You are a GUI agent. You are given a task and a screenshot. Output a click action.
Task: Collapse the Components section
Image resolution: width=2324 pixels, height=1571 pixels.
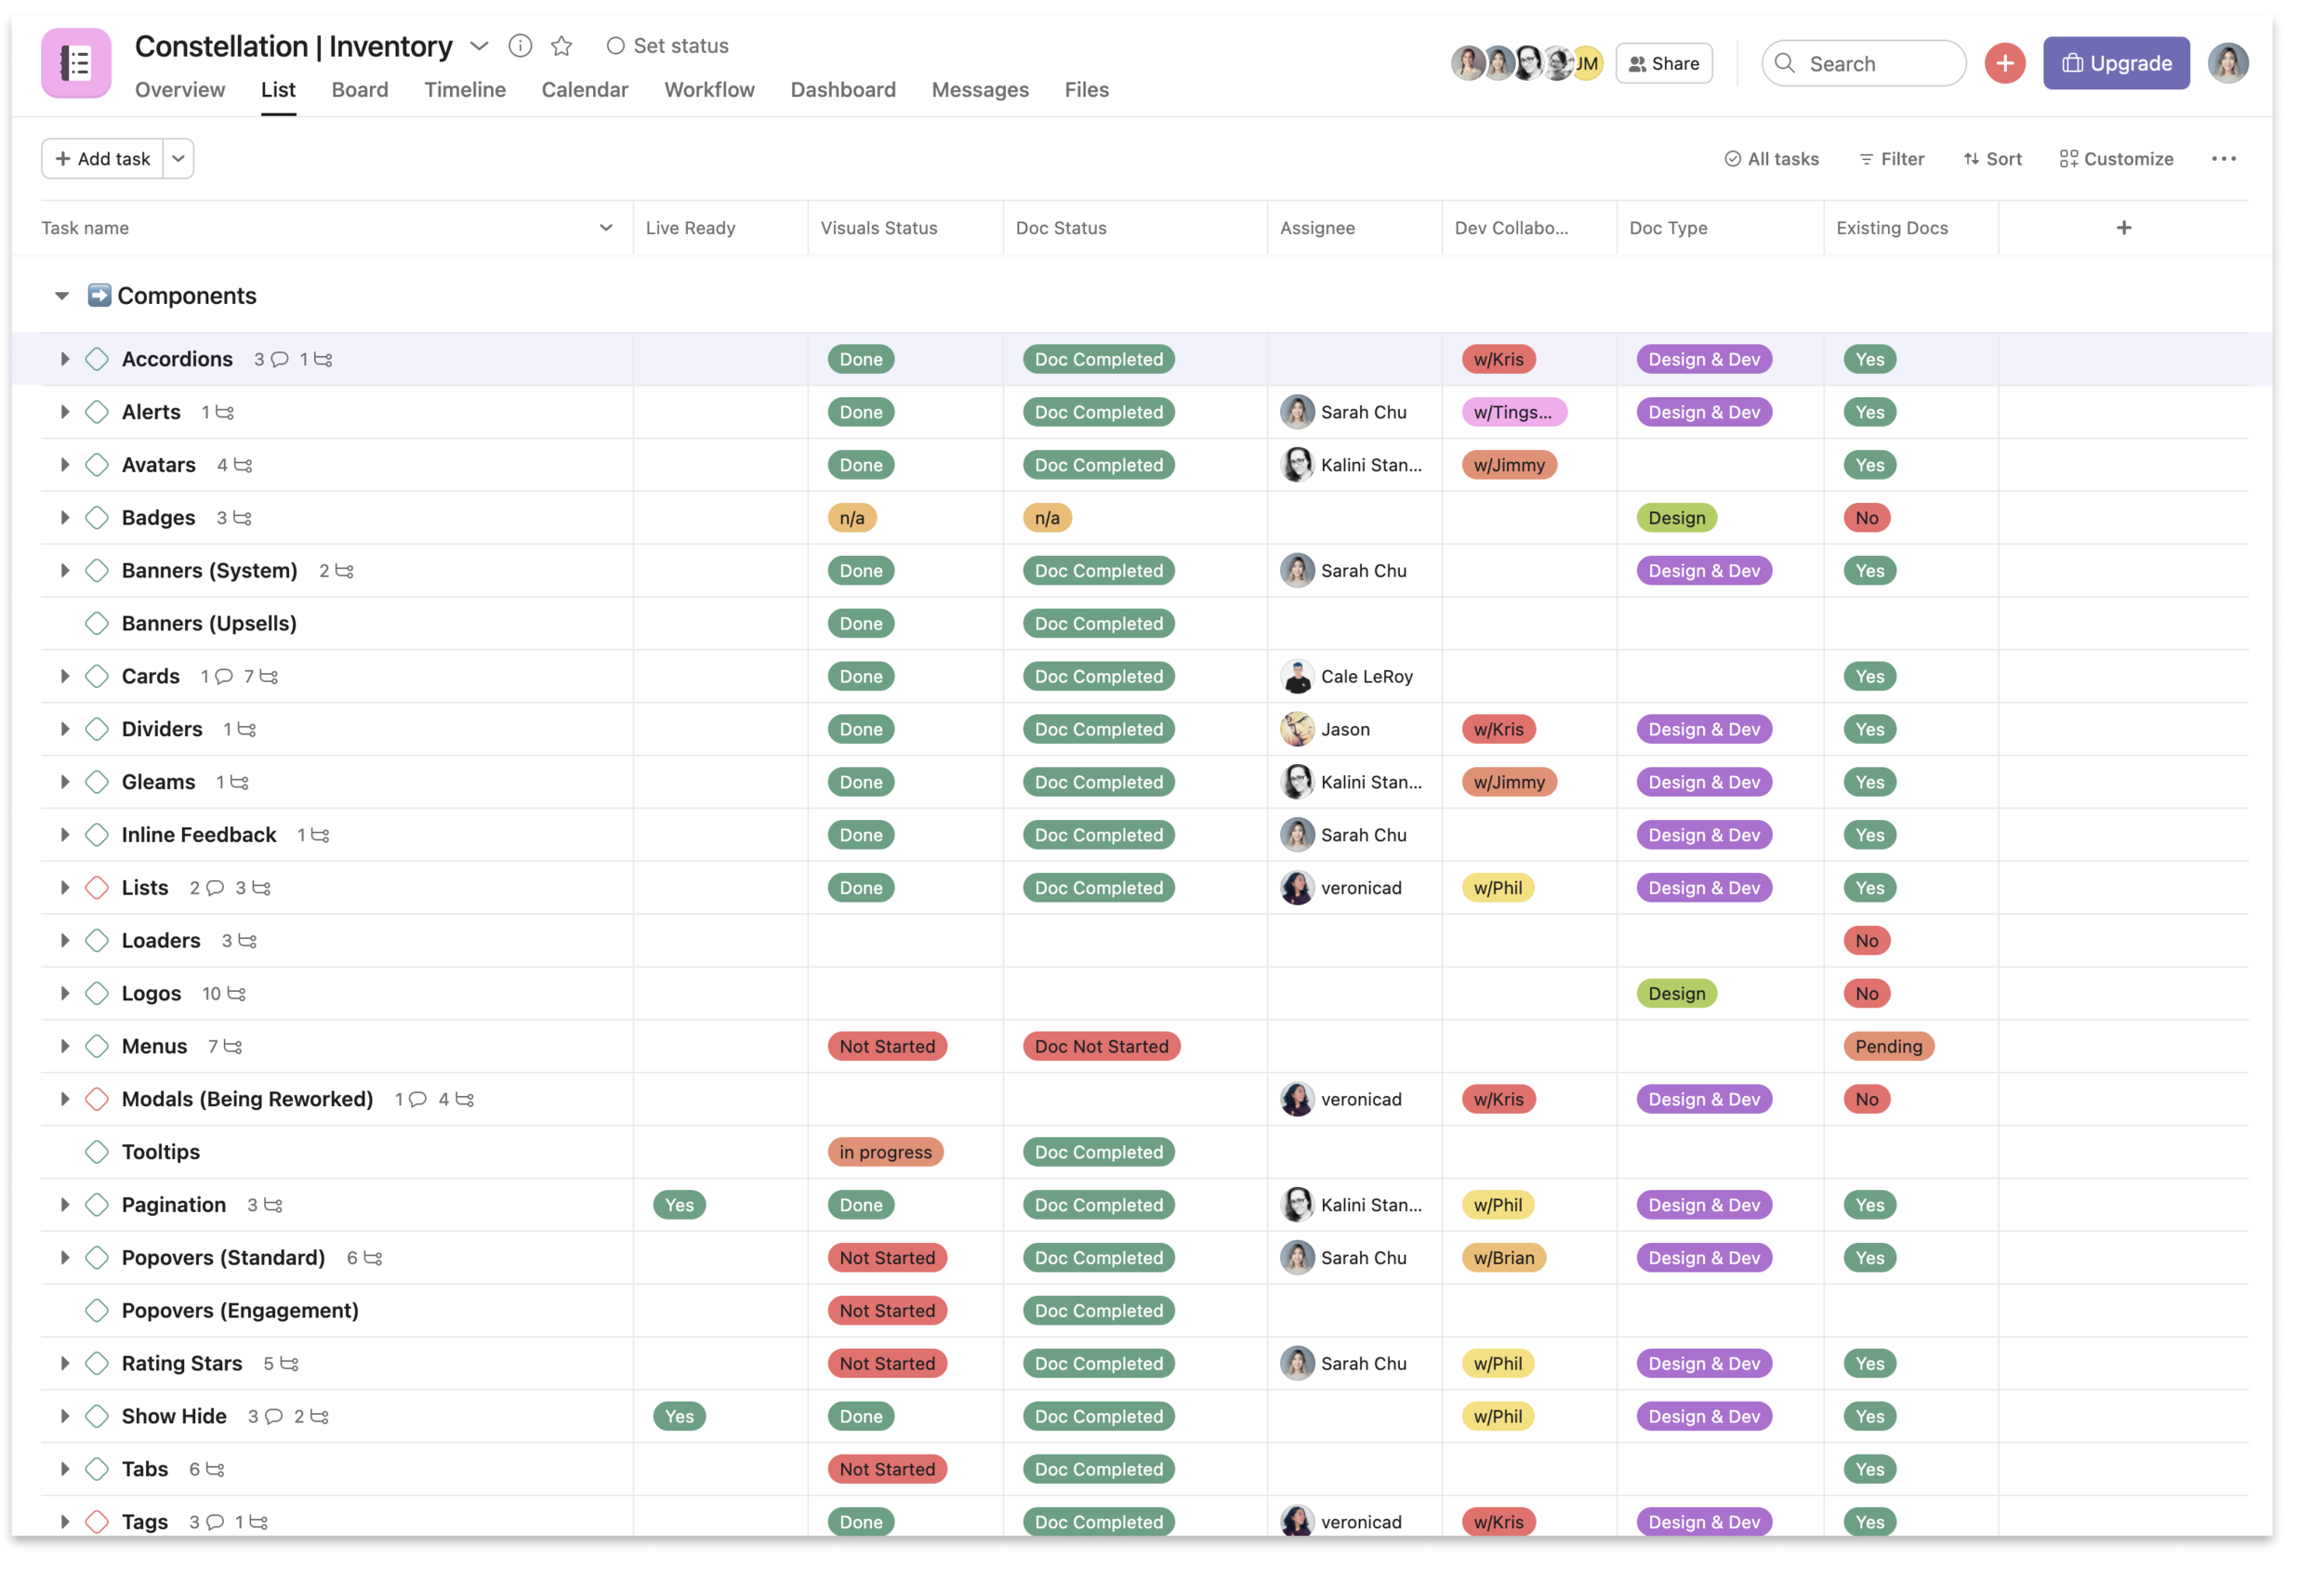pyautogui.click(x=62, y=296)
